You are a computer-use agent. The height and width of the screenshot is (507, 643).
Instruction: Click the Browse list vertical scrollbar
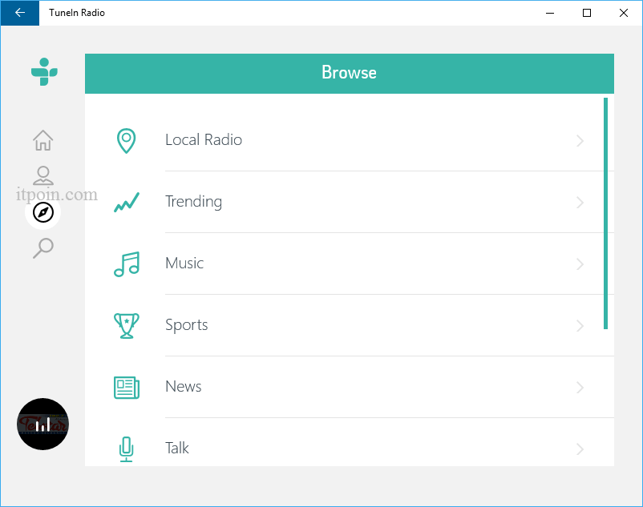point(605,213)
